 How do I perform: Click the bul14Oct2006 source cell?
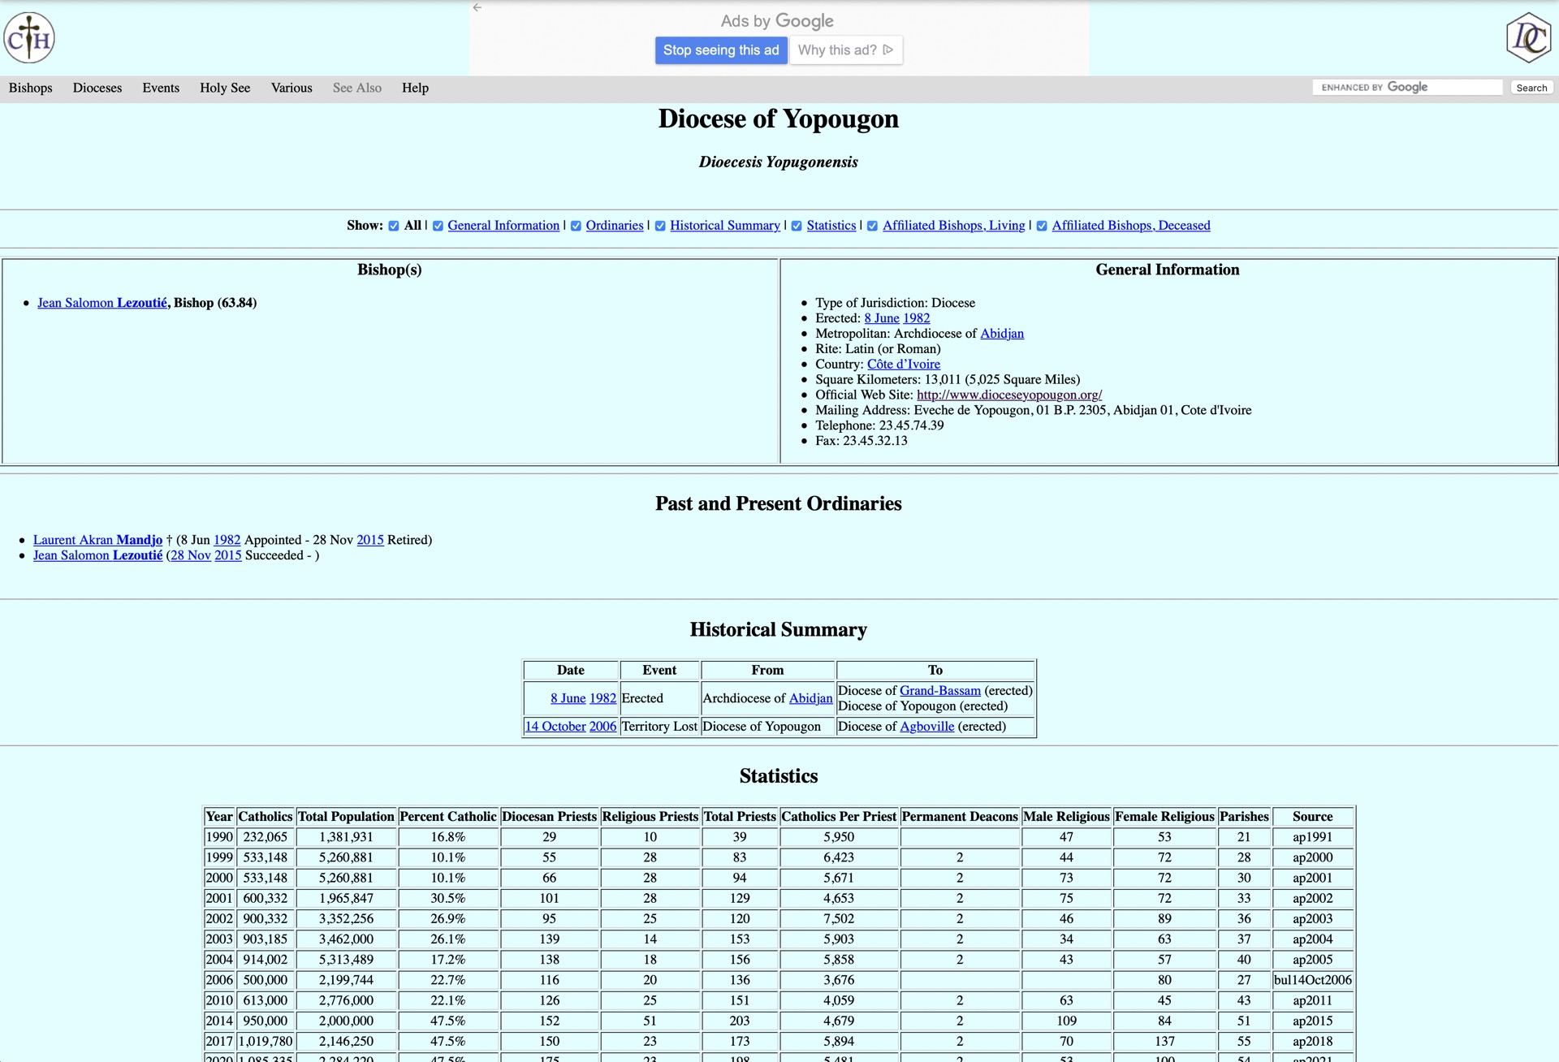tap(1312, 980)
